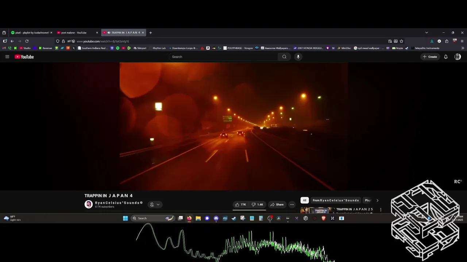Image resolution: width=467 pixels, height=262 pixels.
Task: Open a new browser tab
Action: click(150, 33)
